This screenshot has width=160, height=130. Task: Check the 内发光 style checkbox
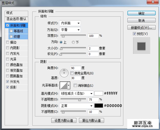pyautogui.click(x=7, y=53)
